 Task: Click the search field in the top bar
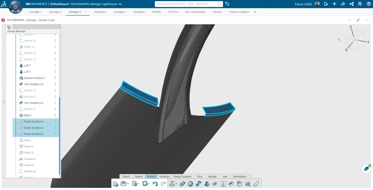tap(186, 4)
